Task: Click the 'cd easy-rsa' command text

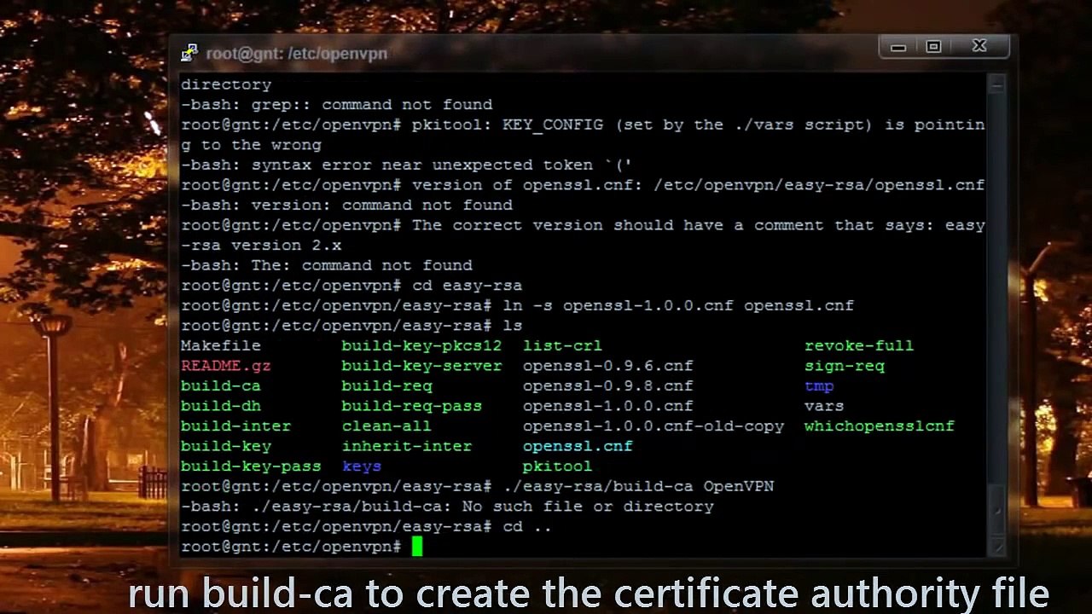Action: (467, 286)
